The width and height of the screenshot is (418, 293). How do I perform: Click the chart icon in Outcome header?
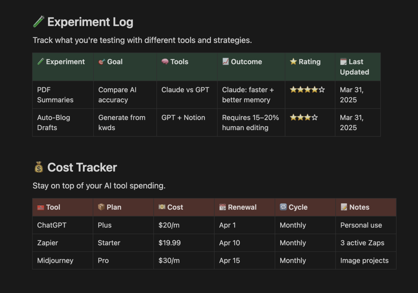coord(225,62)
